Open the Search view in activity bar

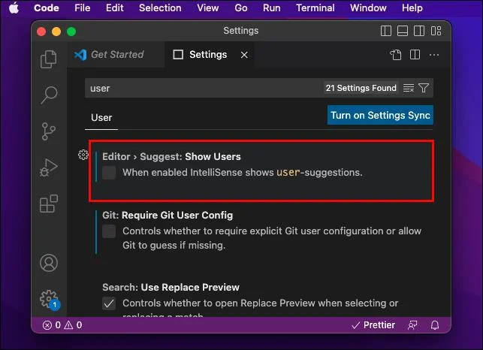point(49,95)
